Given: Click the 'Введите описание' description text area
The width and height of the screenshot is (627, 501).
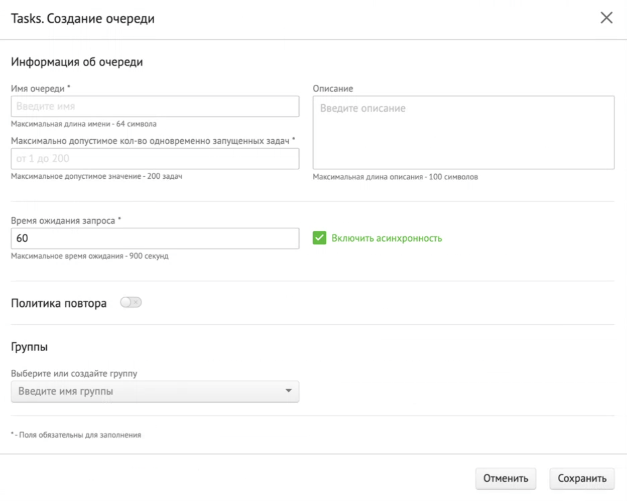Looking at the screenshot, I should click(463, 132).
